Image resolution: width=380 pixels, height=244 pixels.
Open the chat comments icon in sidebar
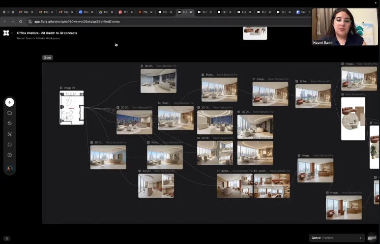point(9,145)
